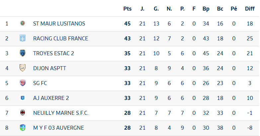Click the Dijon ASPTT club badge
This screenshot has height=136, width=260.
(23, 68)
